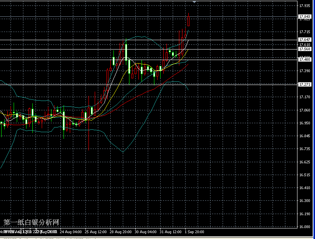Image resolution: width=315 pixels, height=239 pixels.
Task: Click the current price label 17.843
Action: point(304,16)
